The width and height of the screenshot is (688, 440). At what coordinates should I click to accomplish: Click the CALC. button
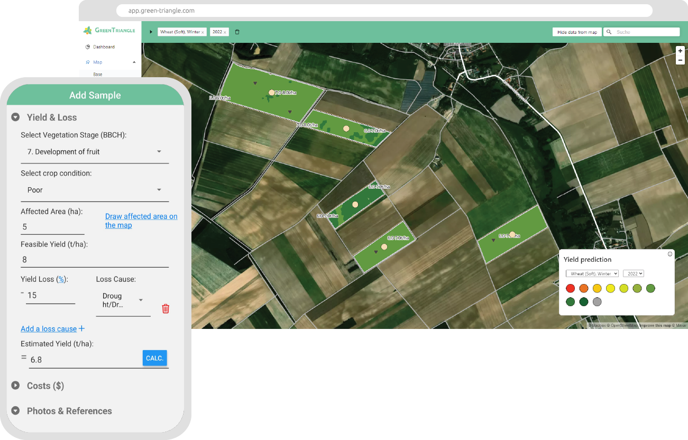pos(154,358)
